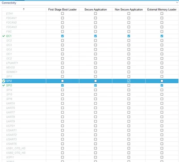Check FDCAN1 for Secure Application
This screenshot has height=162, width=179.
pos(95,18)
